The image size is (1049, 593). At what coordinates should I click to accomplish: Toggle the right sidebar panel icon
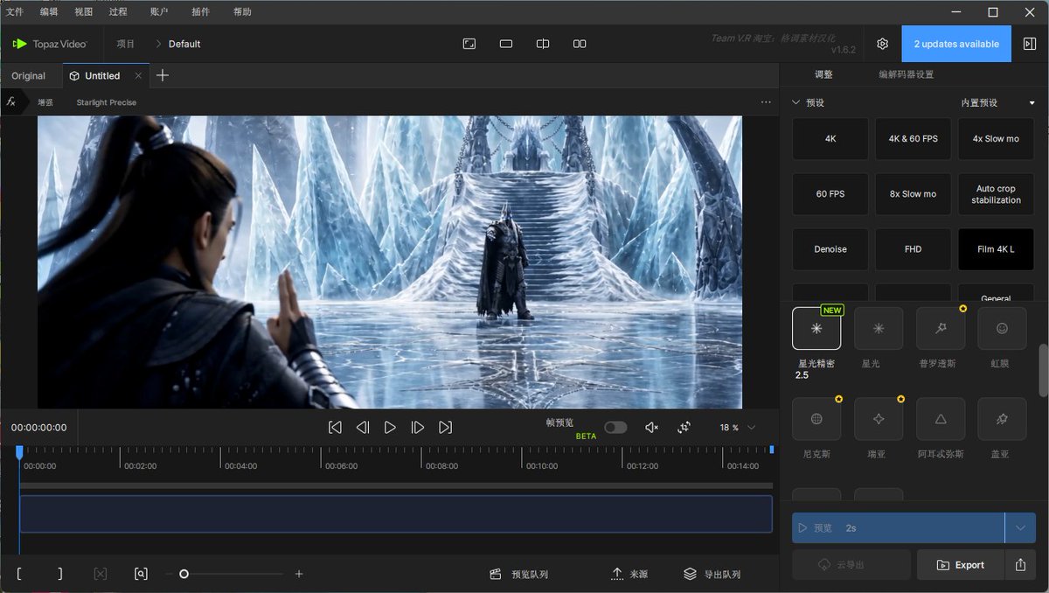pos(1030,44)
